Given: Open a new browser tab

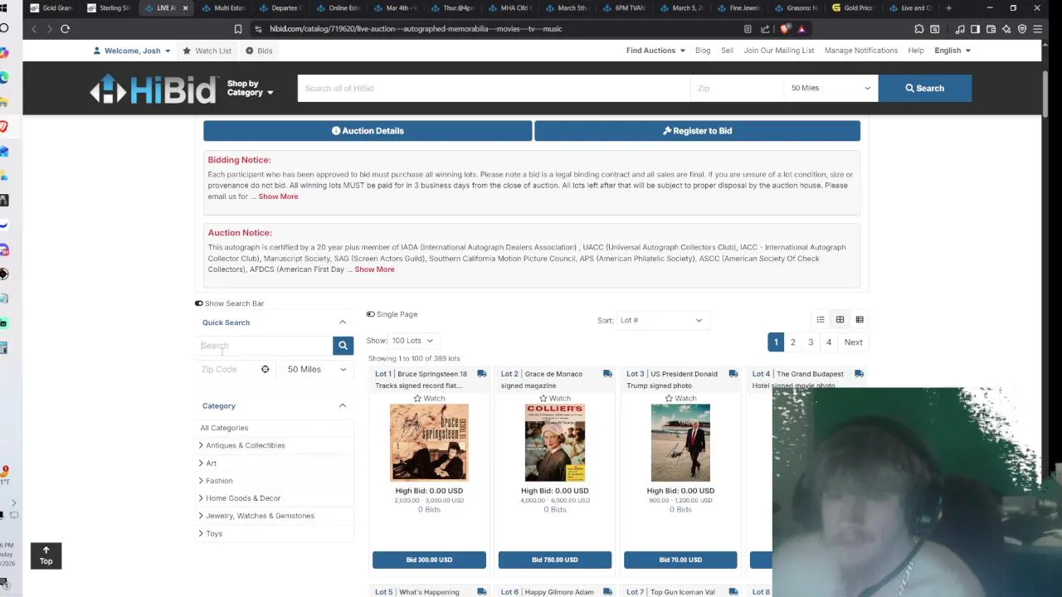Looking at the screenshot, I should pos(948,8).
